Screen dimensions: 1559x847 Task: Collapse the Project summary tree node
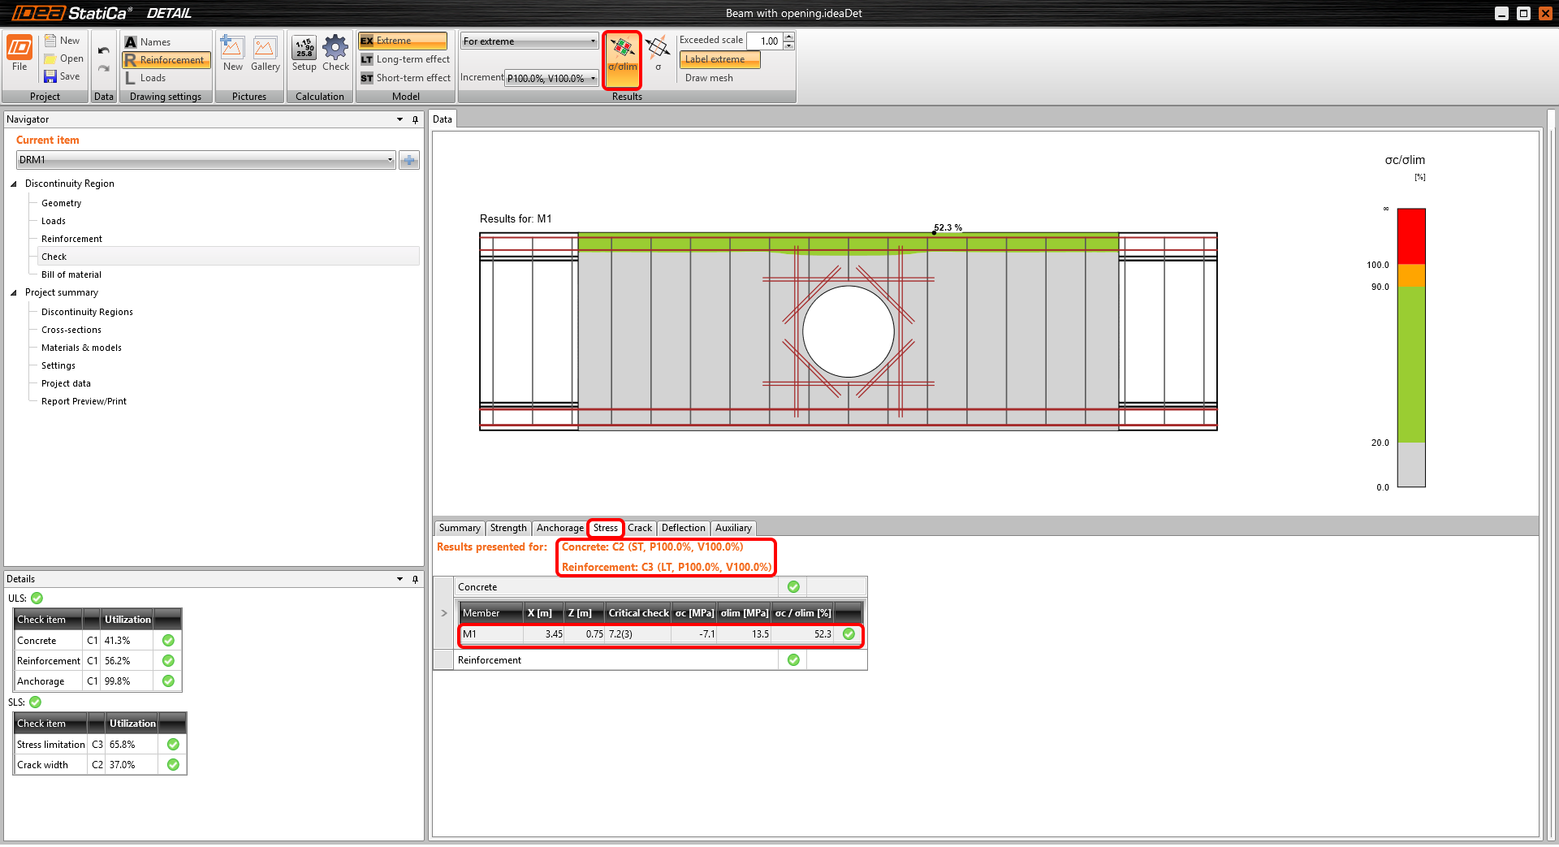(x=12, y=292)
